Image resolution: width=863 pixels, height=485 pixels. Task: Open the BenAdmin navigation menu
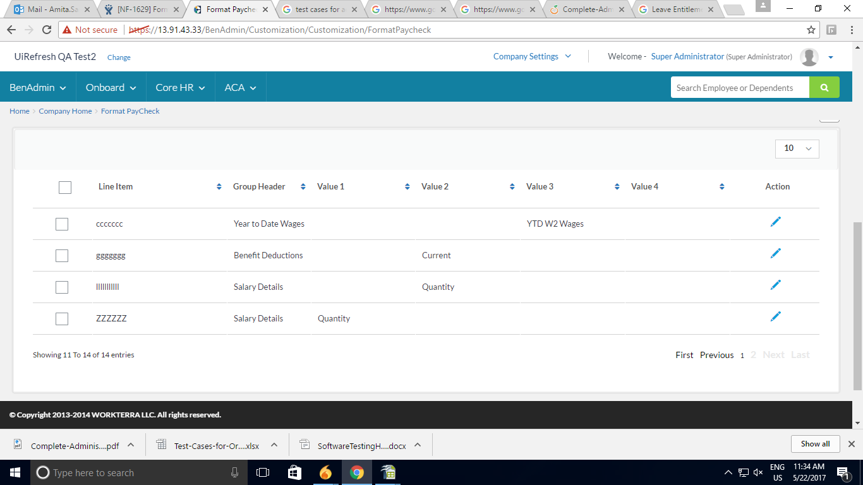tap(38, 88)
